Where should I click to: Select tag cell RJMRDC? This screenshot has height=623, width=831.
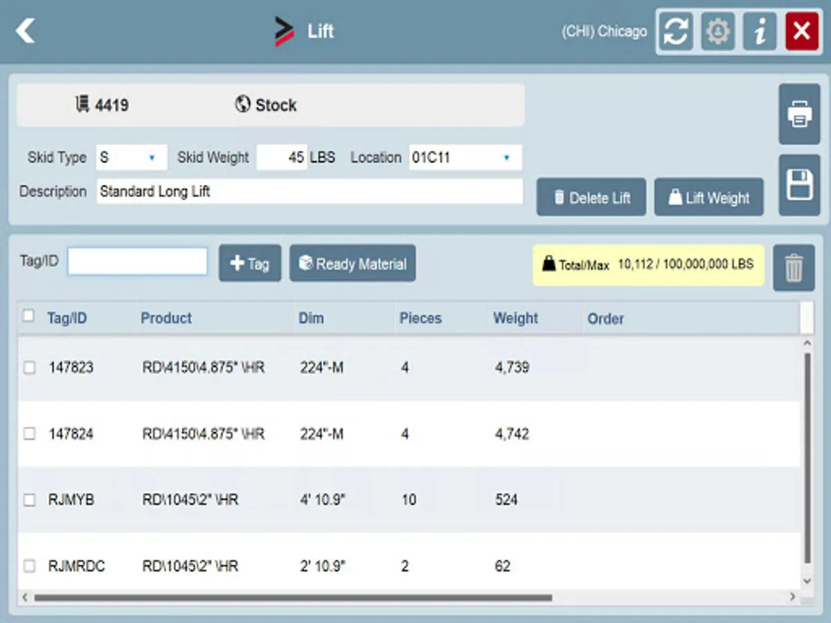77,566
